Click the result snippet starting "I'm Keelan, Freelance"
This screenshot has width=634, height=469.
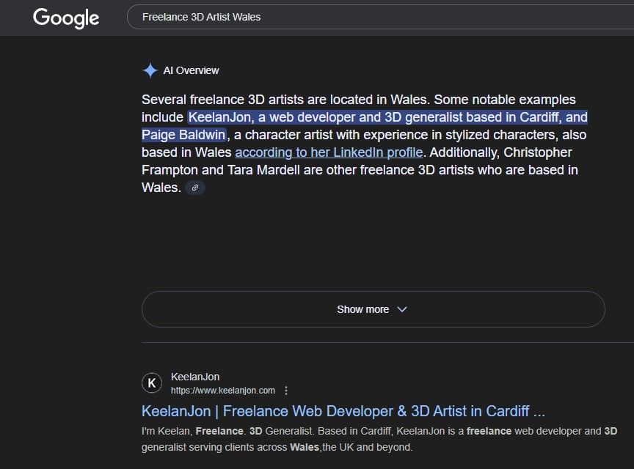pyautogui.click(x=379, y=439)
